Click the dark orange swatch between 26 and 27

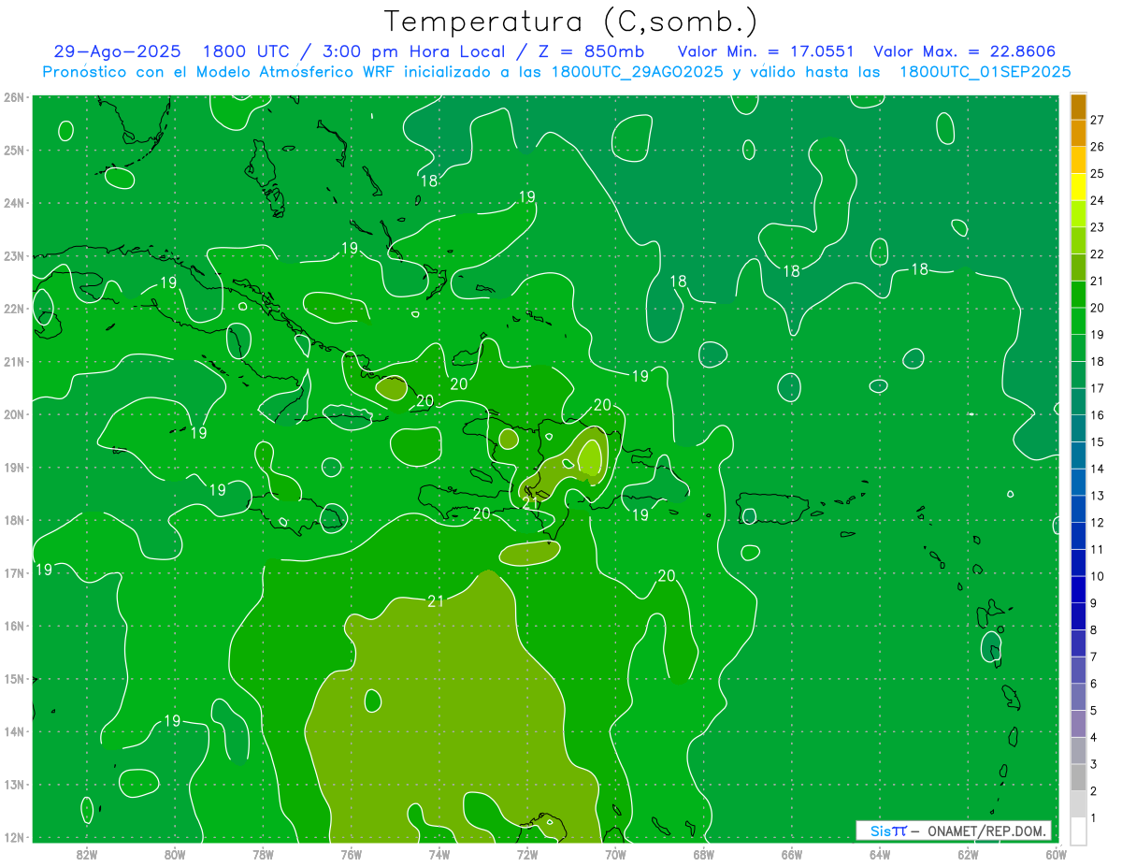(x=1078, y=134)
